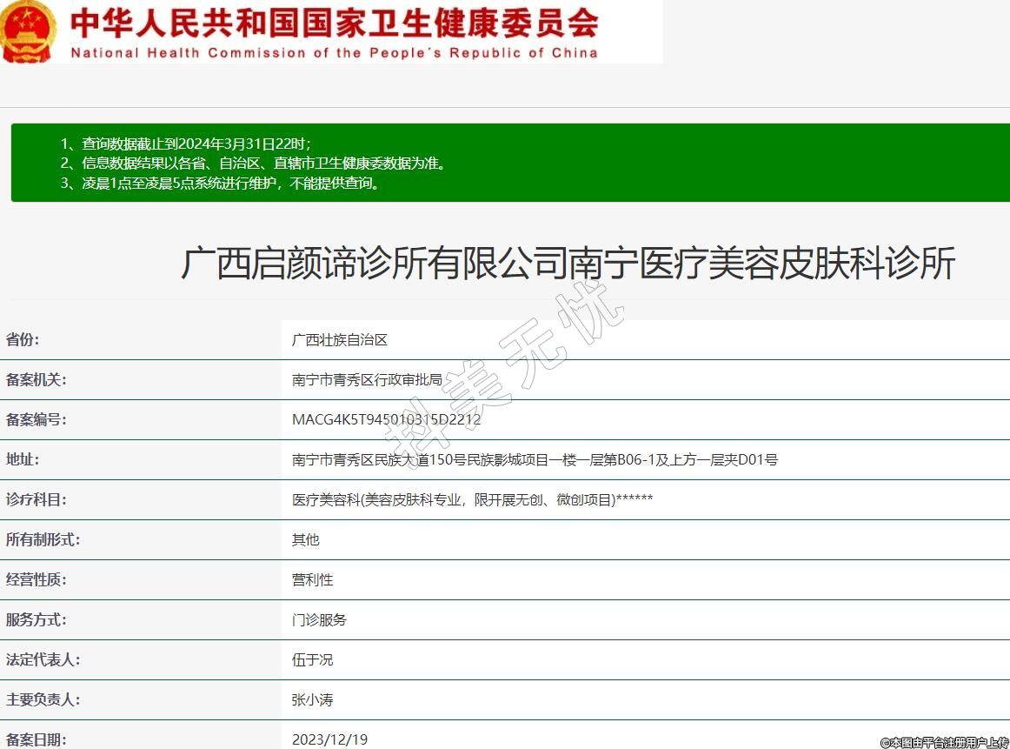Viewport: 1010px width, 749px height.
Task: Click the 备案机关 field label
Action: [x=36, y=379]
